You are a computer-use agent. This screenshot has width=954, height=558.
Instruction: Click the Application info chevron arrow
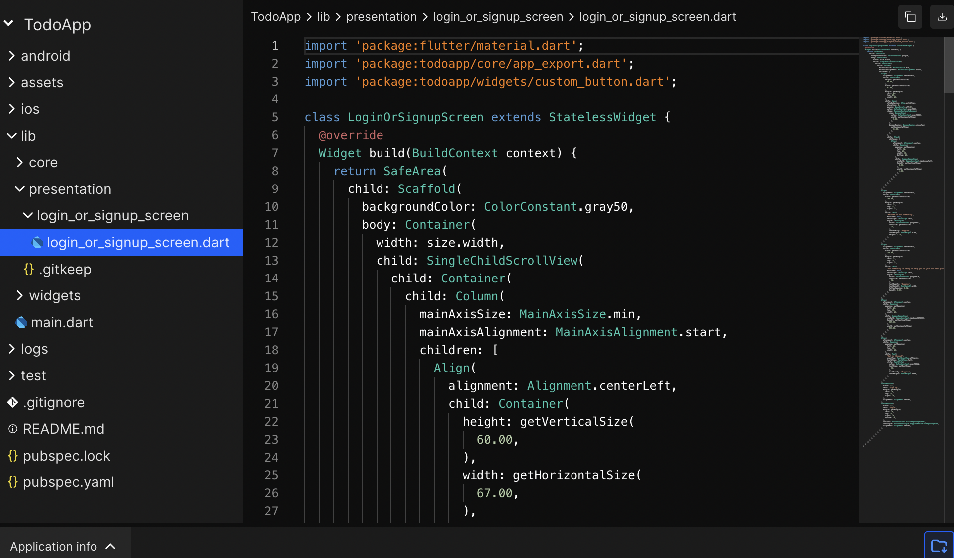[x=110, y=546]
